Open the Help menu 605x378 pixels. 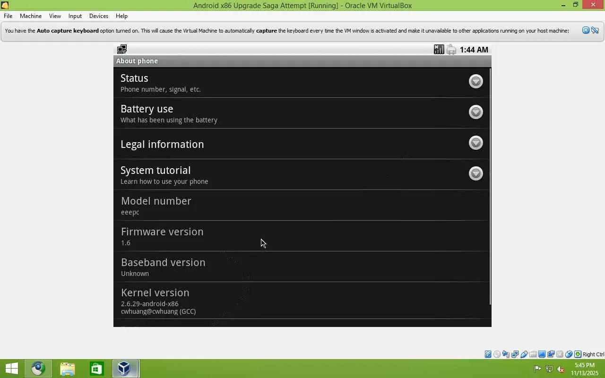[121, 16]
